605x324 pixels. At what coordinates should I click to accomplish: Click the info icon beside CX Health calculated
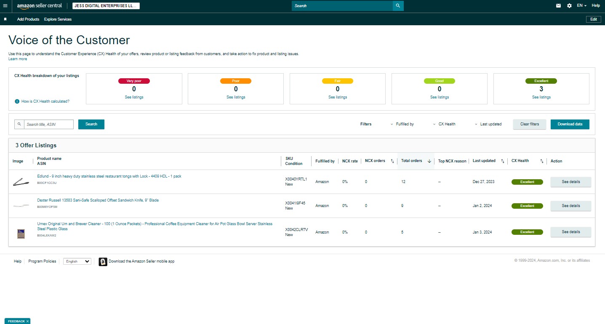(x=17, y=101)
